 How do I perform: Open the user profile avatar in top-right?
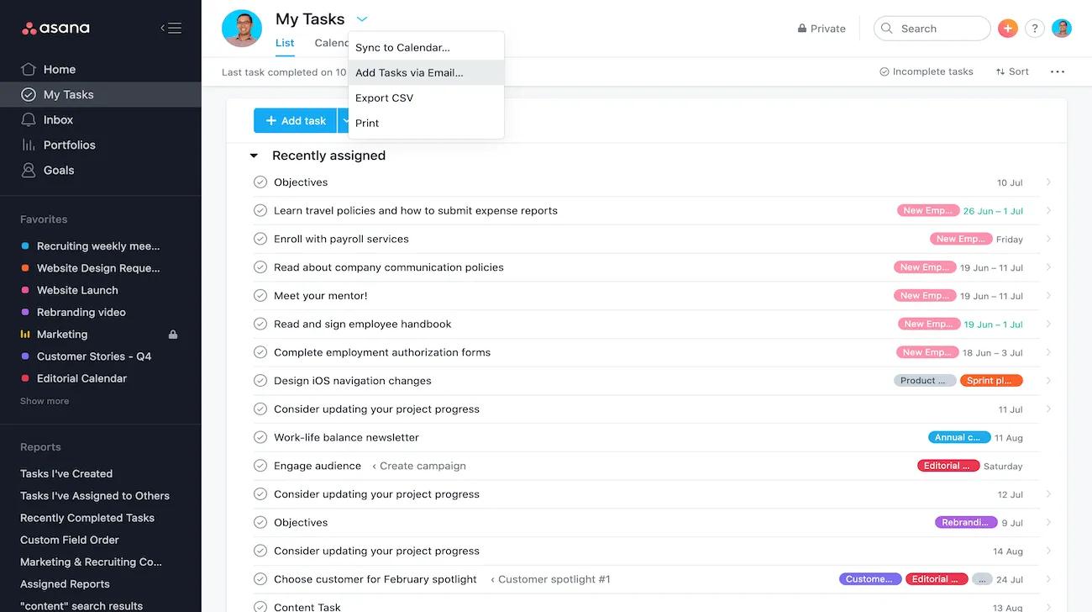1062,29
